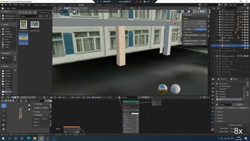The image size is (250, 141).
Task: Go forward in the file browser
Action: [23, 13]
